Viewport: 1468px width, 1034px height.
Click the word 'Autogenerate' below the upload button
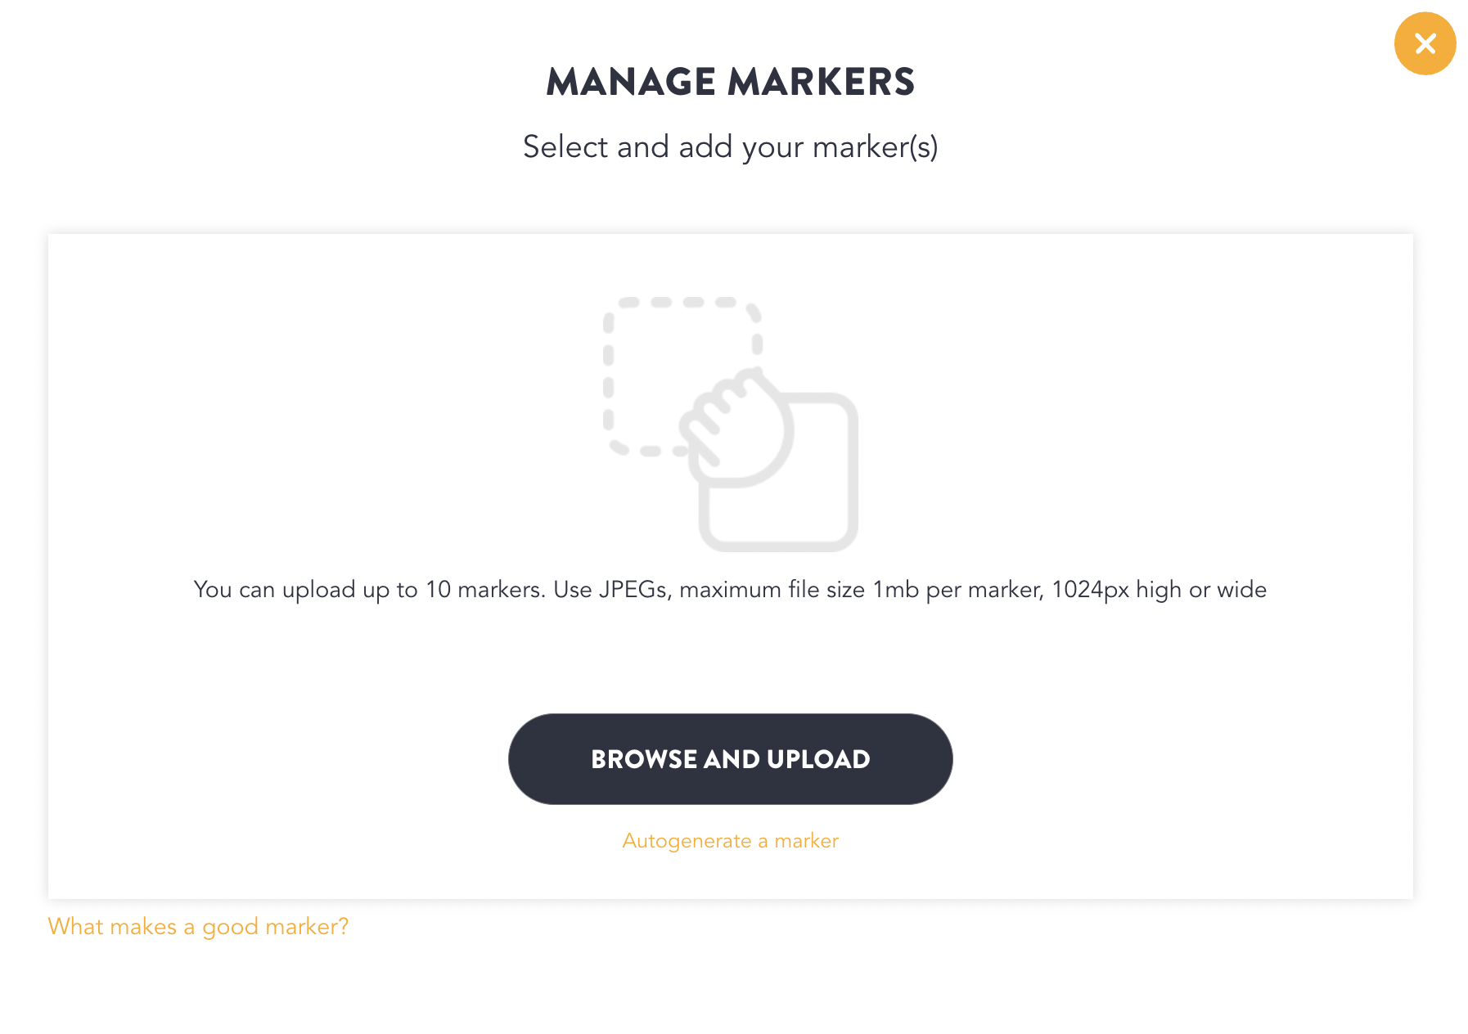(687, 841)
